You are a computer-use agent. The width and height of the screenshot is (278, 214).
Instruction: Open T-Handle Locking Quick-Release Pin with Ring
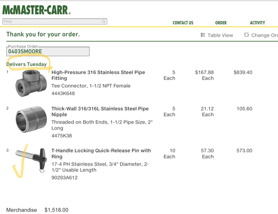[101, 151]
